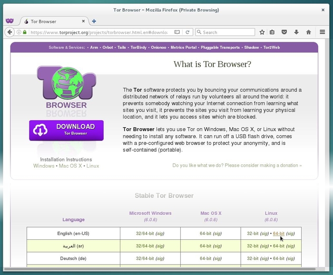The height and width of the screenshot is (275, 333).
Task: Show bookmarks list icon
Action: click(x=272, y=32)
